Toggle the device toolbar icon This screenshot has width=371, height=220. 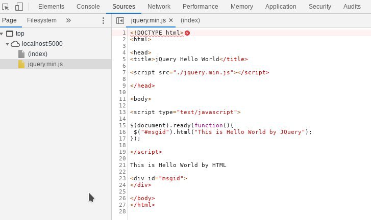tap(19, 7)
